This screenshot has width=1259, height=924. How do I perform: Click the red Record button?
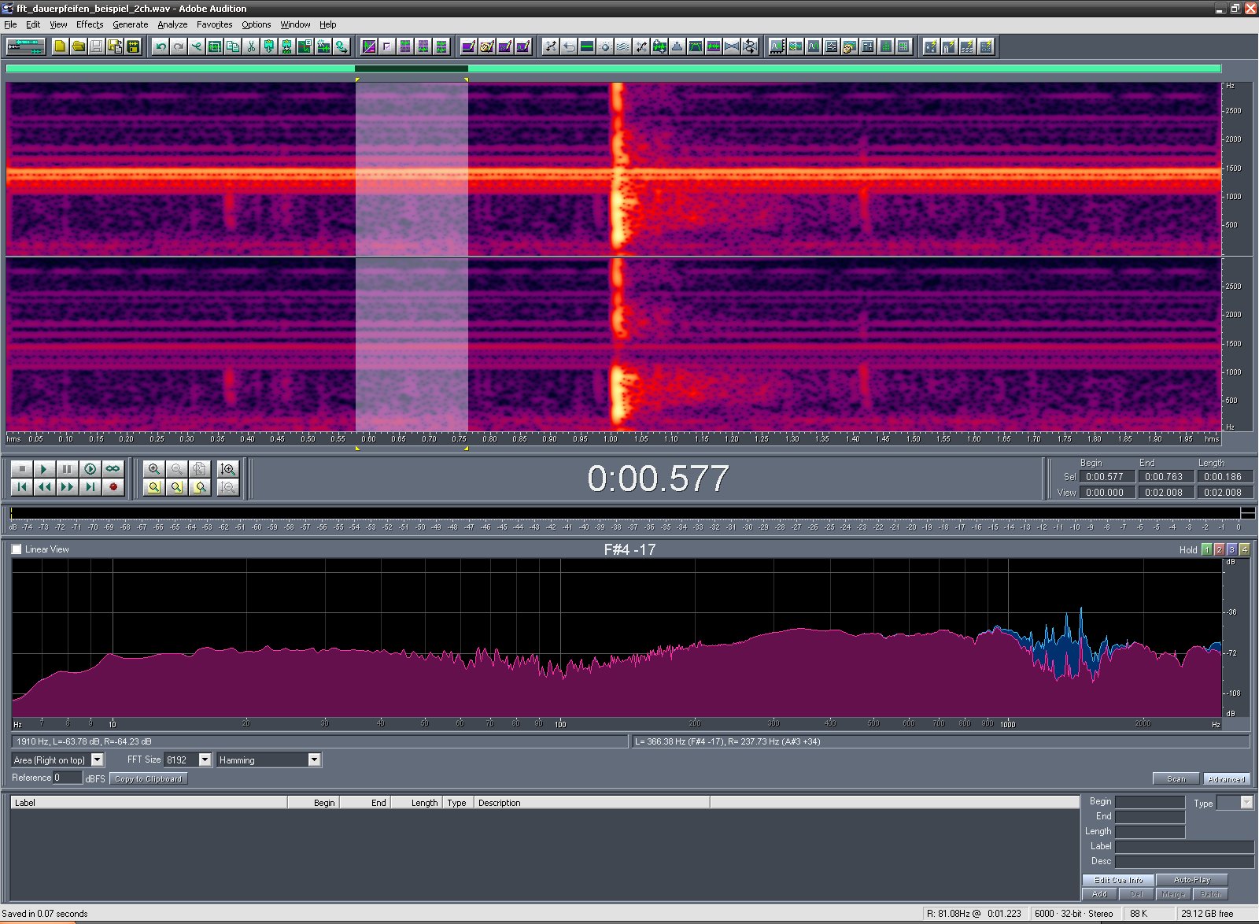[x=113, y=487]
